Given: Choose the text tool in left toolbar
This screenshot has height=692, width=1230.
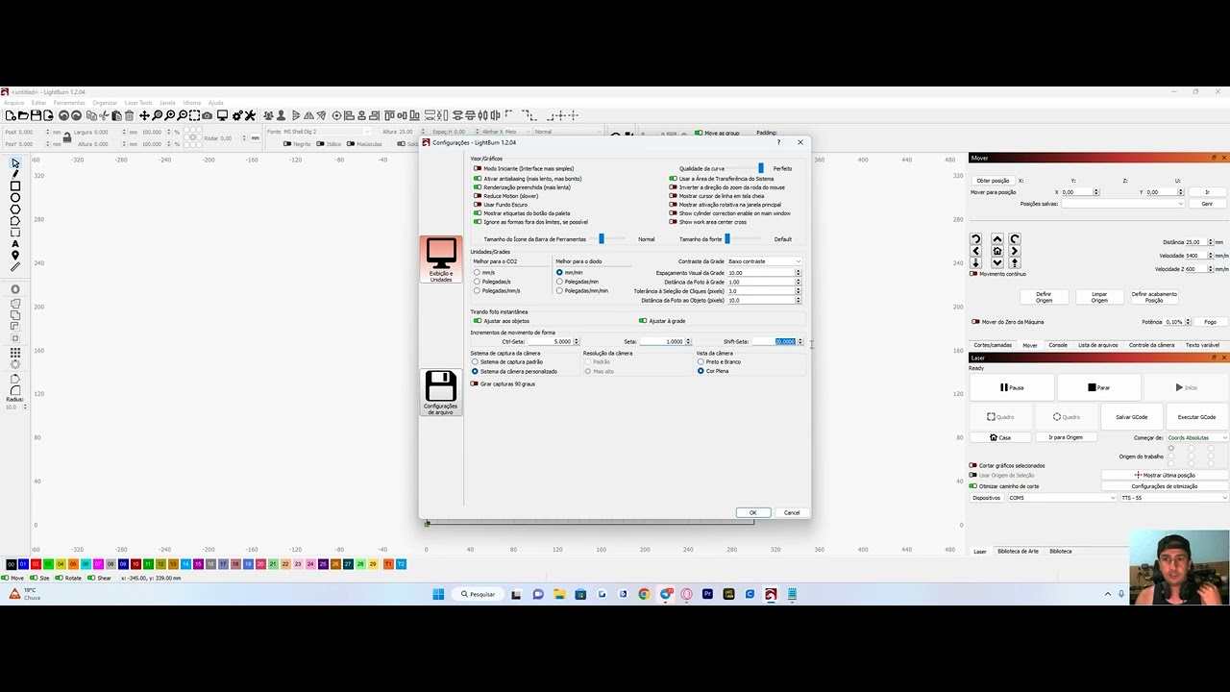Looking at the screenshot, I should coord(15,244).
